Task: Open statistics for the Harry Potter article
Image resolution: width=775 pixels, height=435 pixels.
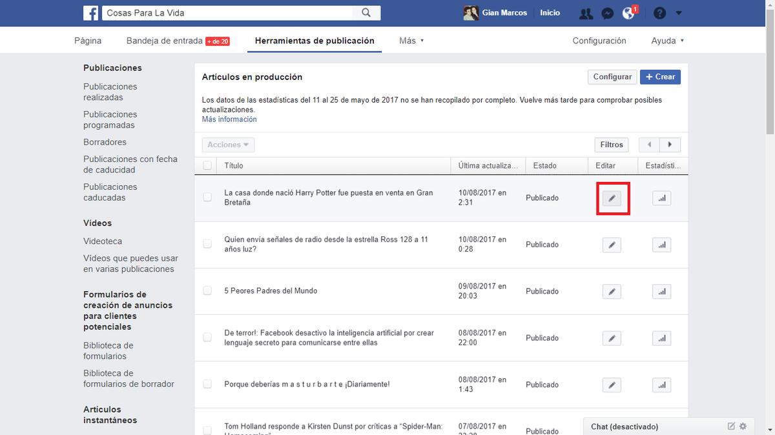Action: (x=661, y=198)
